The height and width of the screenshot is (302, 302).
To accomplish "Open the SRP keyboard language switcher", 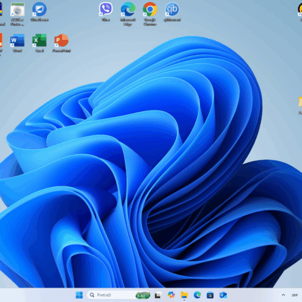I will (295, 295).
